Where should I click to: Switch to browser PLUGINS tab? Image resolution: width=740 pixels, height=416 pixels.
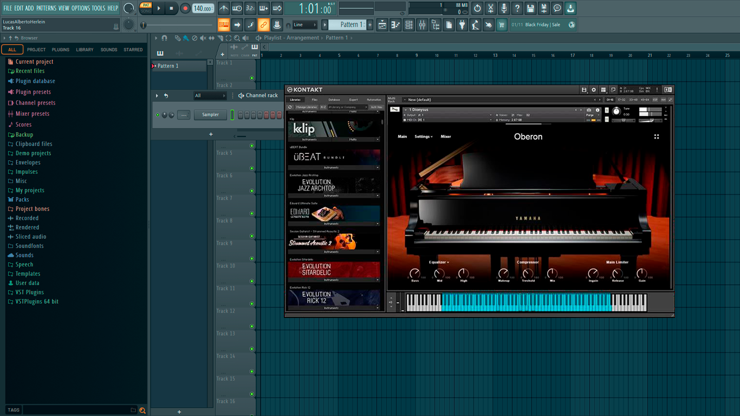point(61,50)
